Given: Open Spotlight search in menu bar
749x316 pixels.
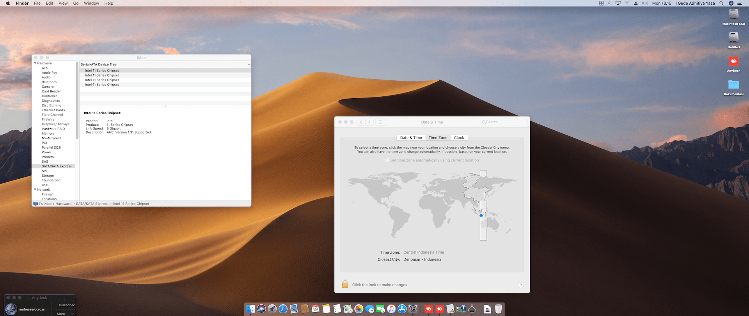Looking at the screenshot, I should click(x=721, y=3).
